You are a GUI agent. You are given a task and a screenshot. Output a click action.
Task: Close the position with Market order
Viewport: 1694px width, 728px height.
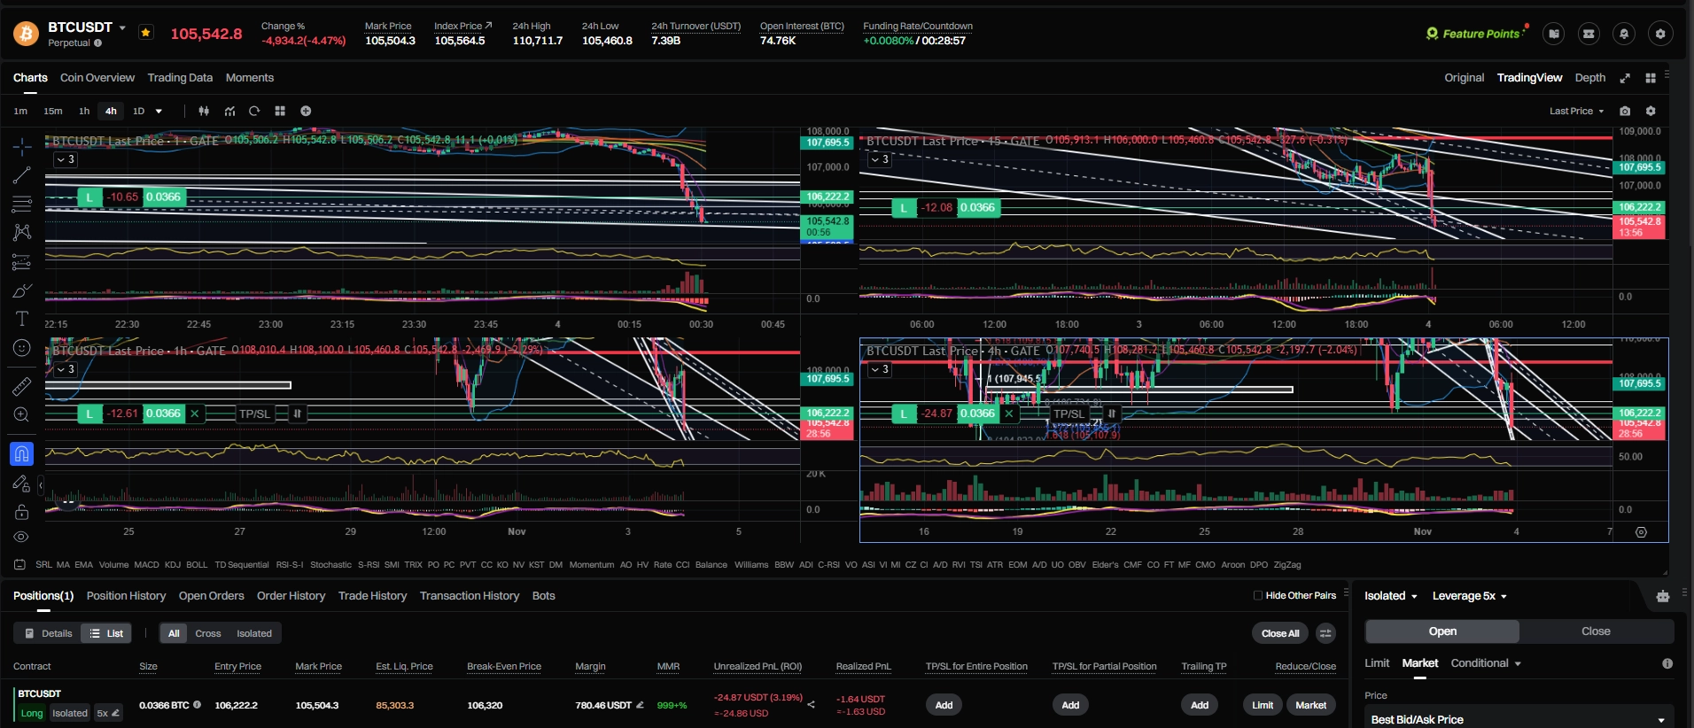click(x=1311, y=705)
